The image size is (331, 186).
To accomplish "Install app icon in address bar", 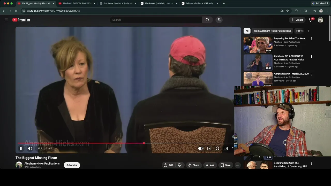I will 282,11.
